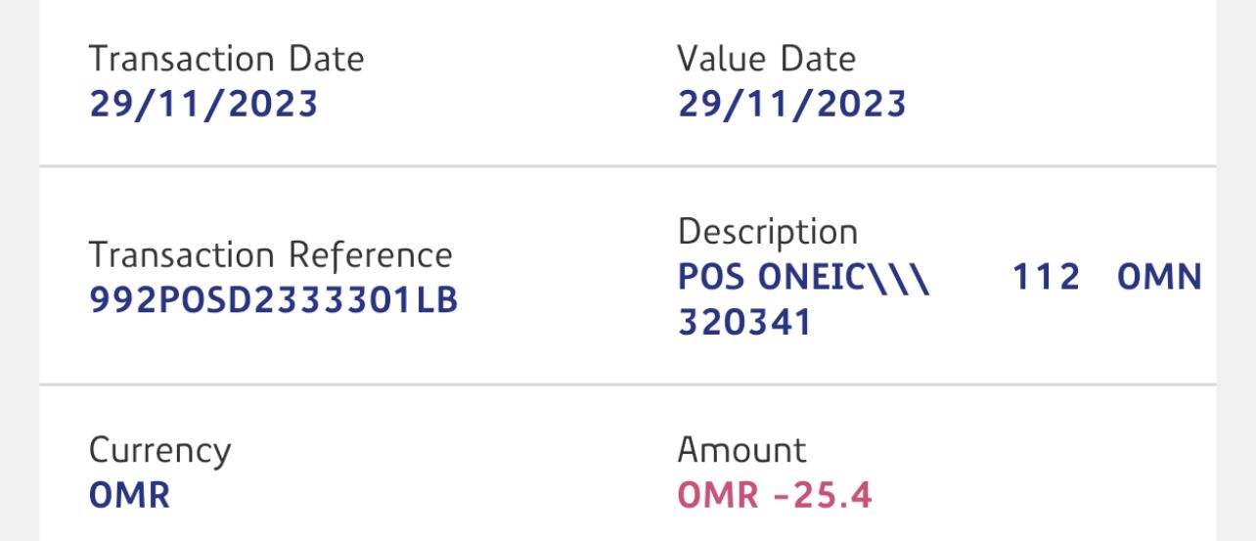Click the Currency label
Screen dimensions: 1256x541
tap(159, 451)
